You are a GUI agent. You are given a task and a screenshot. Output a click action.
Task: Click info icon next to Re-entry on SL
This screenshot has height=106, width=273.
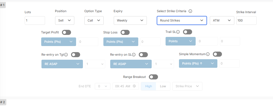pos(134,55)
